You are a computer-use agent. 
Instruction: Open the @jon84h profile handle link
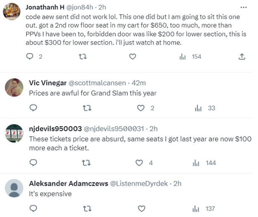80,7
